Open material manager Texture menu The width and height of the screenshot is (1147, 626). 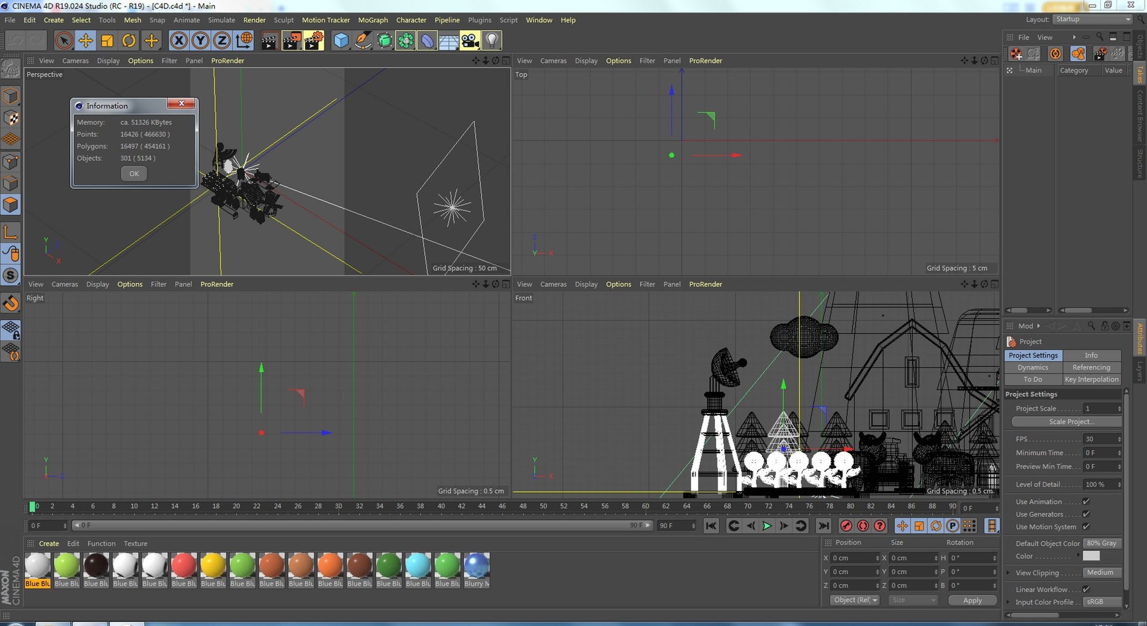pyautogui.click(x=136, y=544)
